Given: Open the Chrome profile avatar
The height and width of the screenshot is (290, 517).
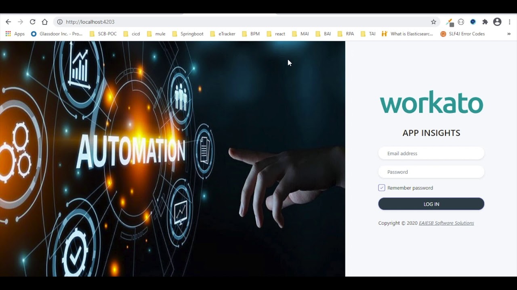Looking at the screenshot, I should coord(497,22).
